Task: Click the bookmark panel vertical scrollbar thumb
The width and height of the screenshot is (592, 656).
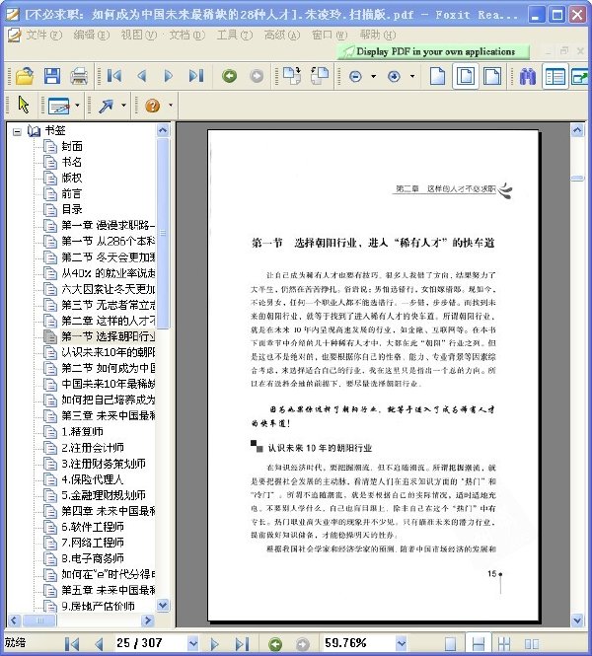Action: [x=163, y=234]
